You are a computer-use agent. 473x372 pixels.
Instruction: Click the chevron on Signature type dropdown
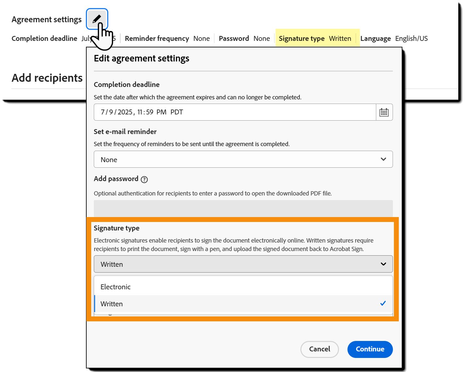point(383,264)
